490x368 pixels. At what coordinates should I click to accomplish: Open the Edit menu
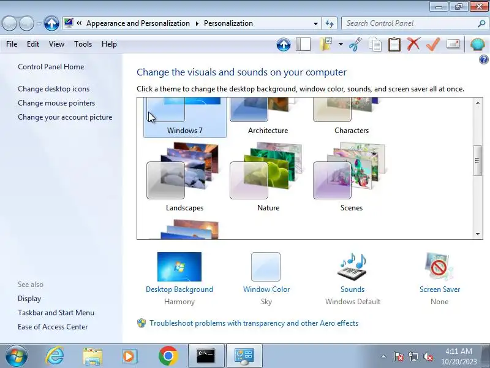click(33, 44)
